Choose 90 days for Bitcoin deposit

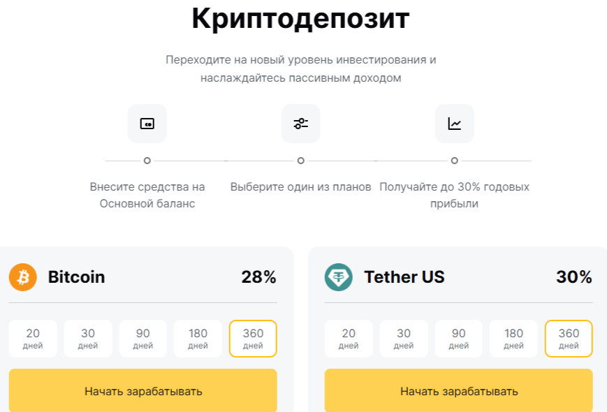pyautogui.click(x=143, y=339)
